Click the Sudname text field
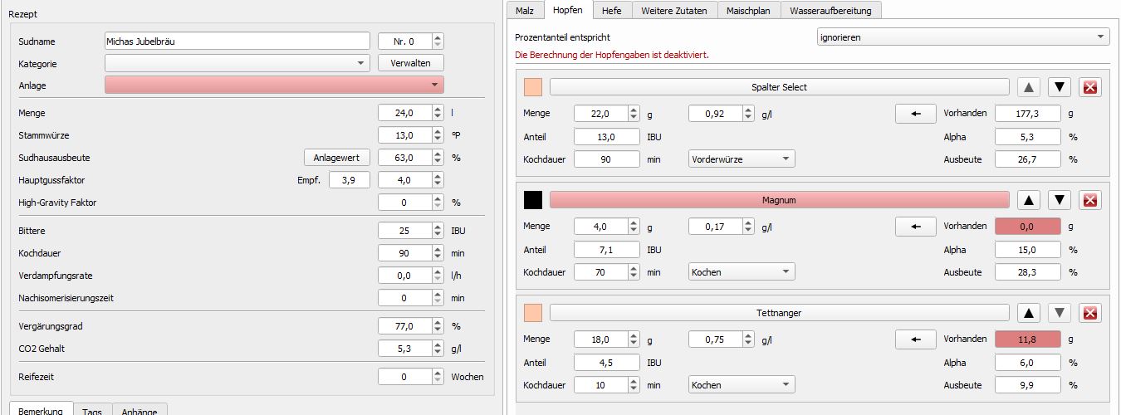 (x=237, y=41)
